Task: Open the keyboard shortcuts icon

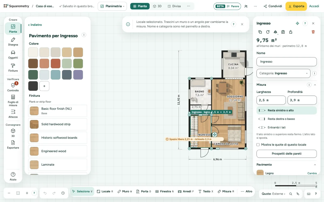Action: point(309,194)
